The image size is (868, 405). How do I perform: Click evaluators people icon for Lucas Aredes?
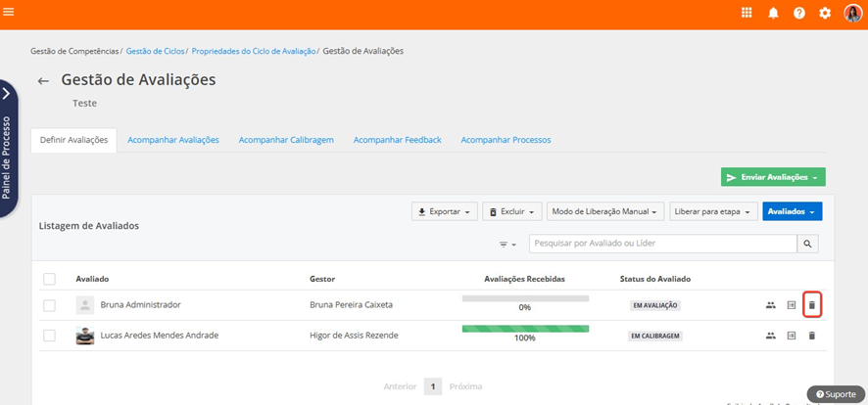[771, 336]
